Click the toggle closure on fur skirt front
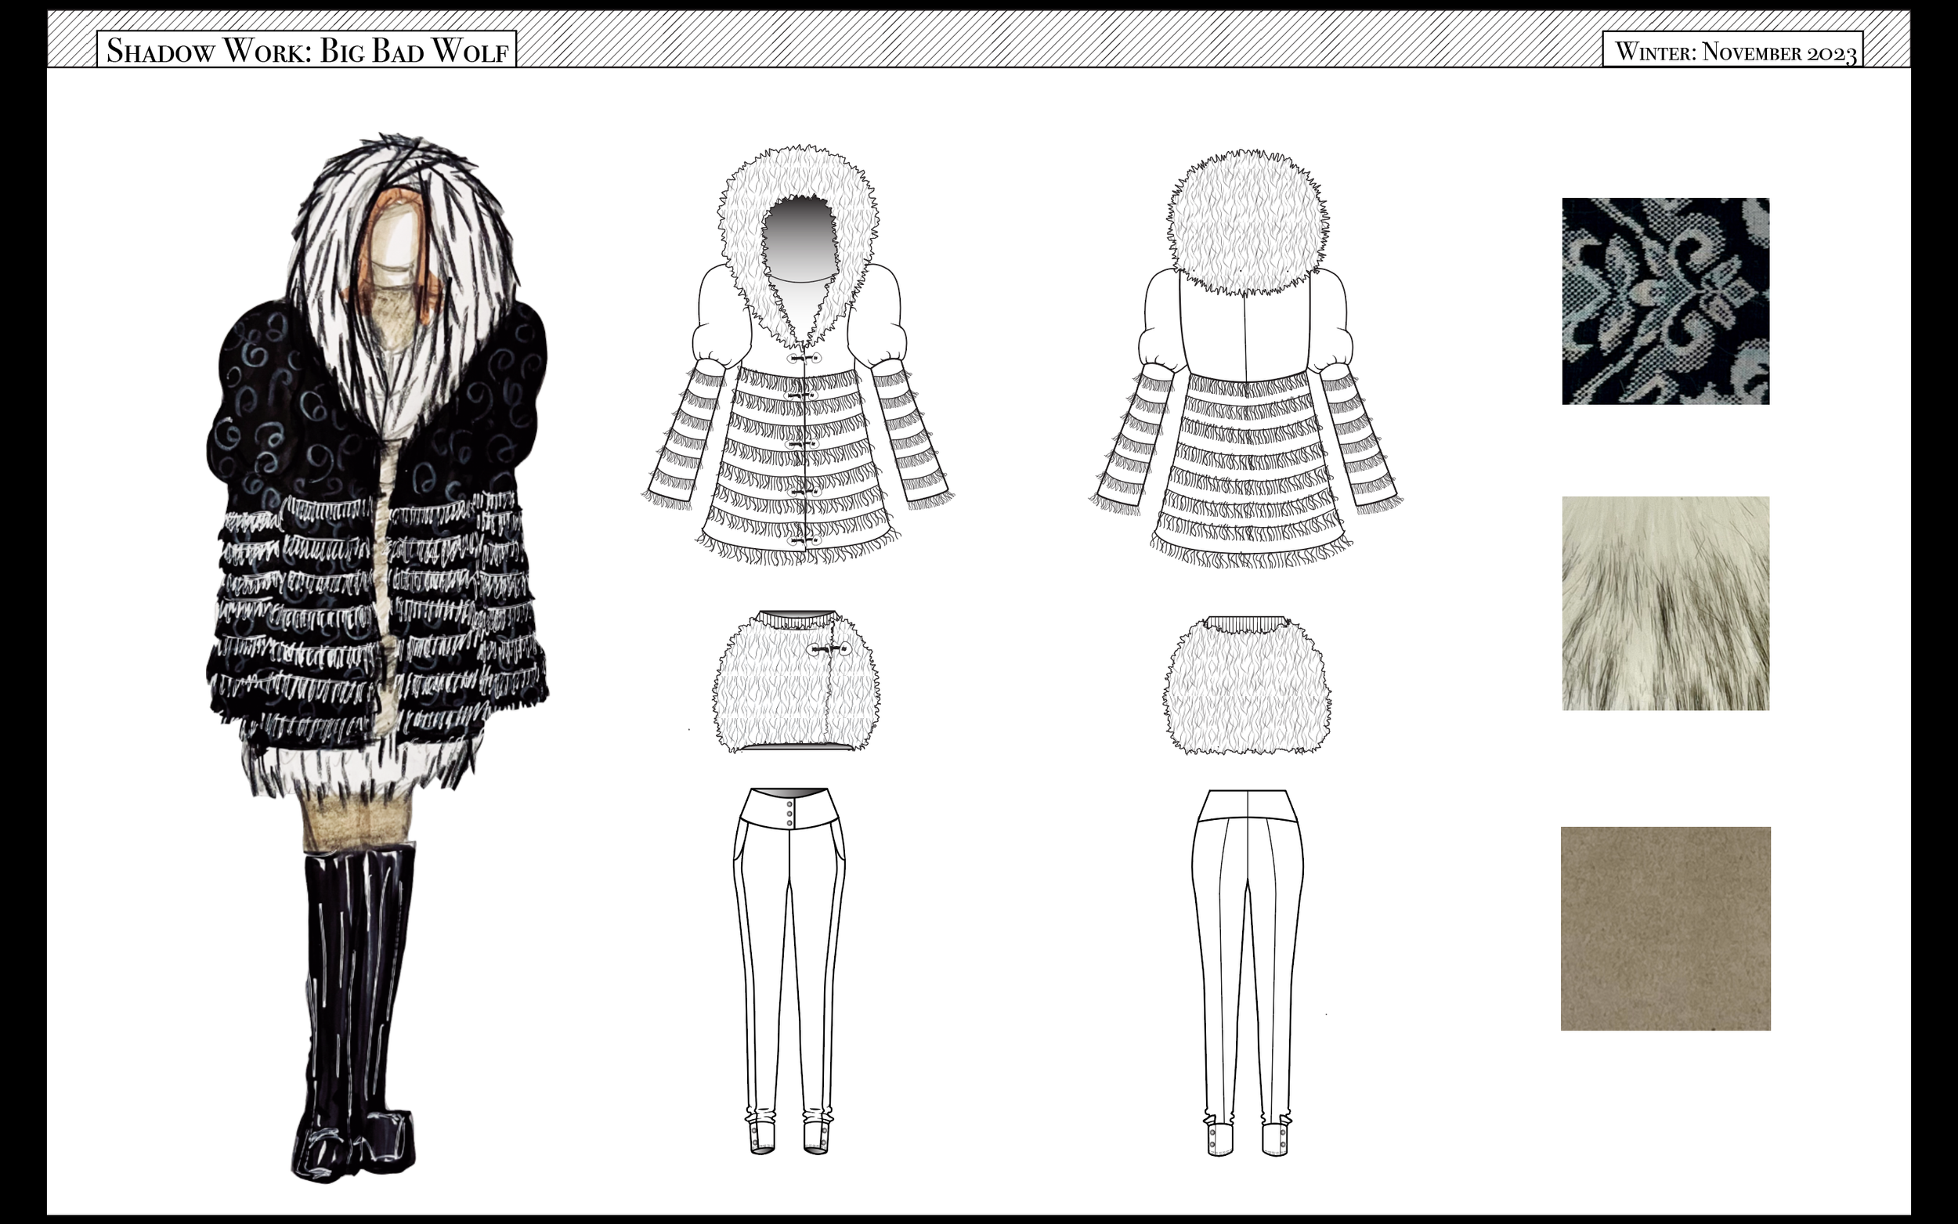The image size is (1958, 1224). point(829,649)
